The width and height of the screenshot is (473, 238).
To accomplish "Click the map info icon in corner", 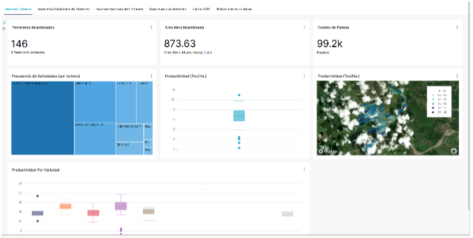I will tap(454, 151).
